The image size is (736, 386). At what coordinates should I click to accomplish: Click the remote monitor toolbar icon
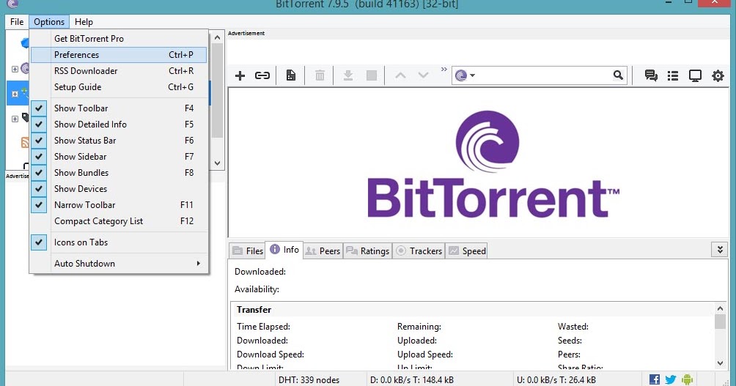tap(695, 75)
